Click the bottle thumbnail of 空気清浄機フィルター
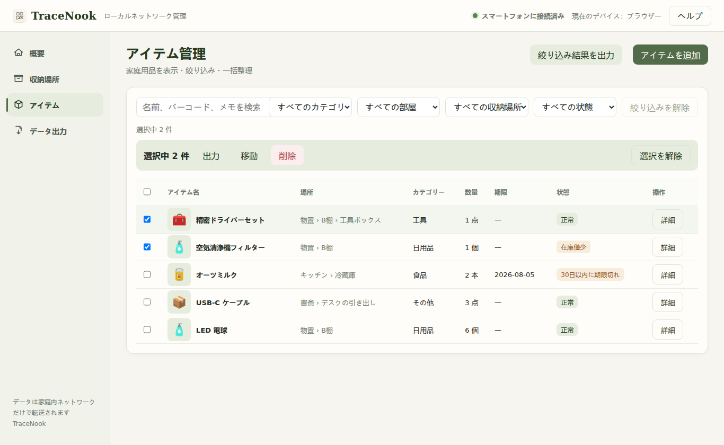The height and width of the screenshot is (445, 724). (x=179, y=247)
